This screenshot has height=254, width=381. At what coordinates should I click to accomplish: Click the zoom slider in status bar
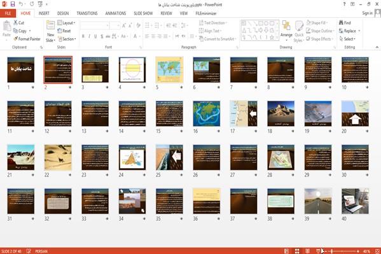point(342,251)
